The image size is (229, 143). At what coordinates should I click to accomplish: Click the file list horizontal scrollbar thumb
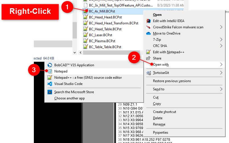coord(112,53)
